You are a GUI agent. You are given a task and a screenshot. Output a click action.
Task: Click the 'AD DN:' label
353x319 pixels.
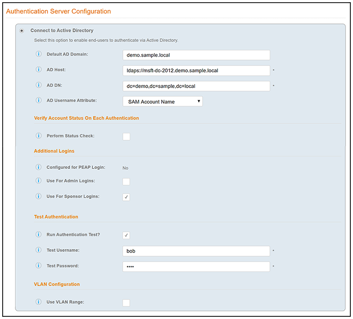tap(54, 85)
